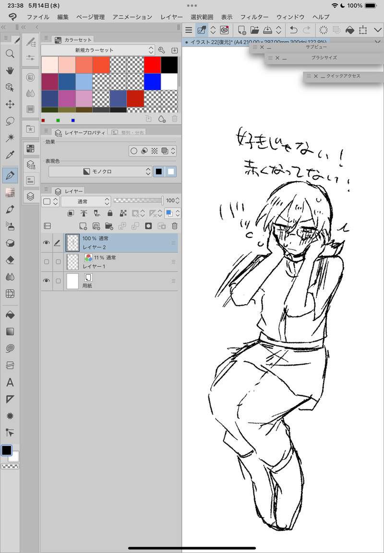
Task: Toggle Lock layer padlock icon
Action: click(110, 213)
